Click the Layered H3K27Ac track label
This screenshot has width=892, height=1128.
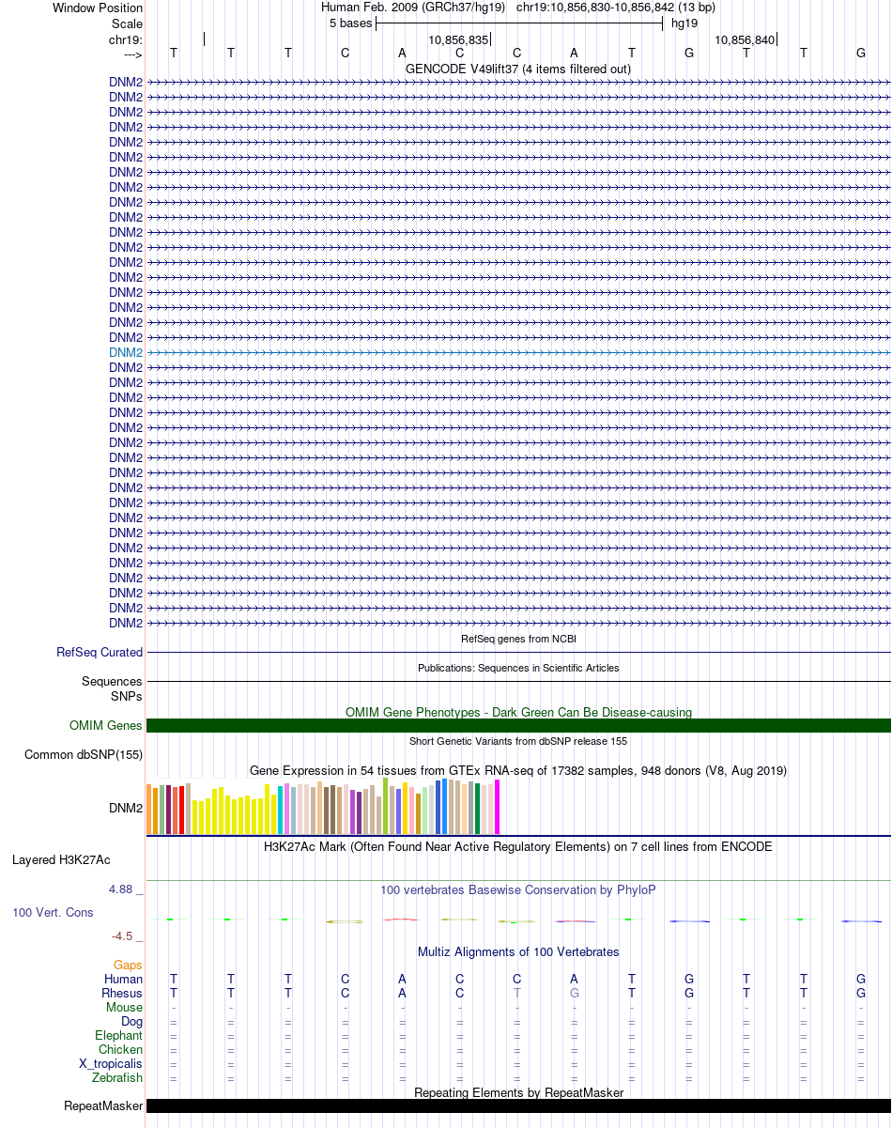(x=61, y=859)
